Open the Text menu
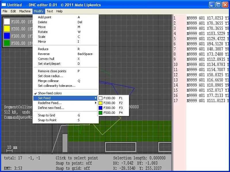 50,11
